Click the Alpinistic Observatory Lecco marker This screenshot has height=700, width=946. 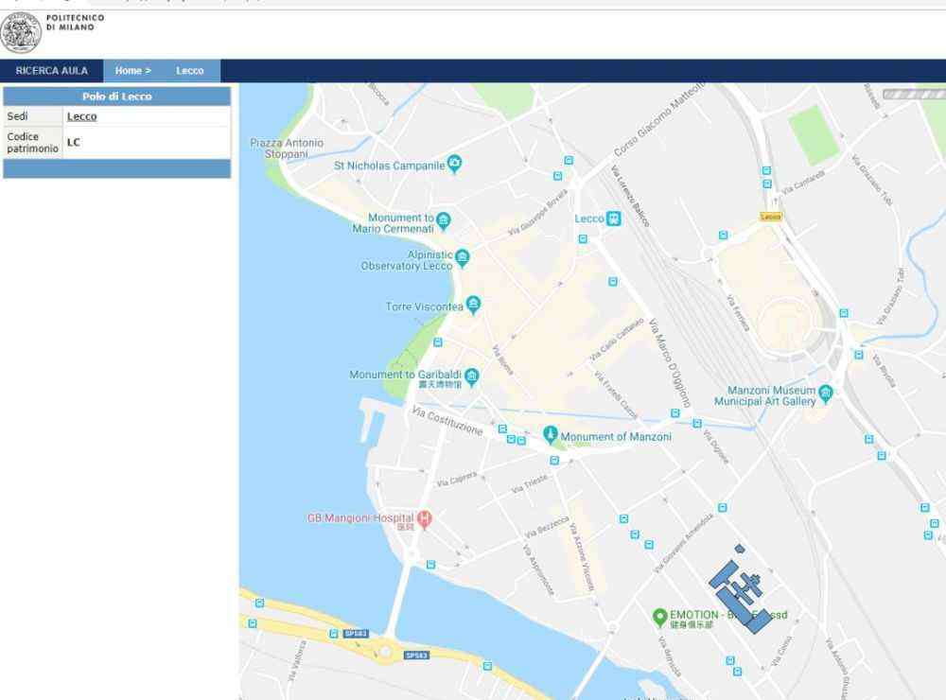click(463, 257)
